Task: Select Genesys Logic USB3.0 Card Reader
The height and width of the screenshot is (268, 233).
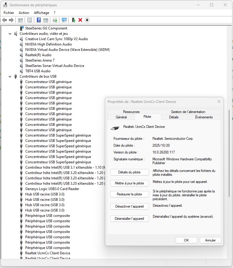Action: pyautogui.click(x=52, y=189)
